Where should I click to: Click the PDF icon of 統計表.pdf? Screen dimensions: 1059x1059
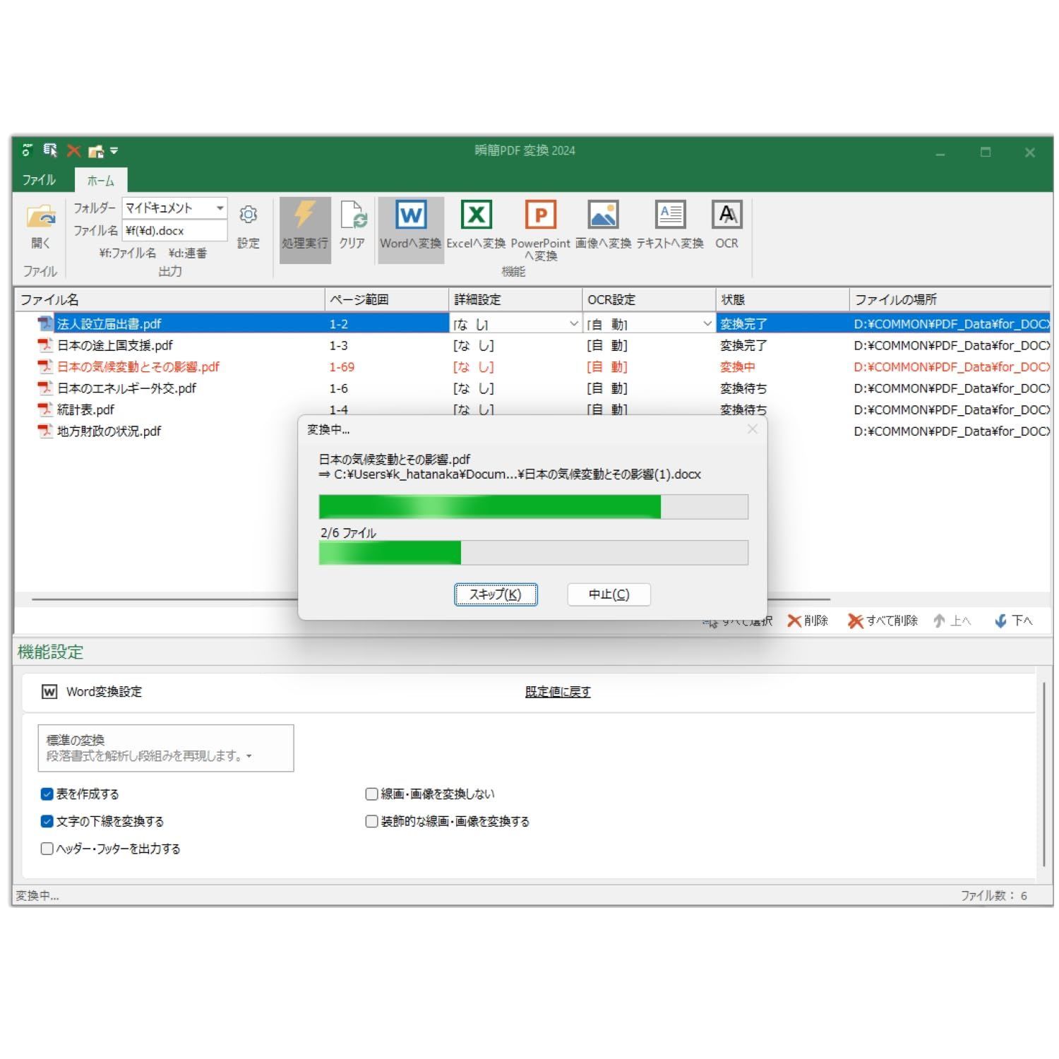(x=46, y=409)
